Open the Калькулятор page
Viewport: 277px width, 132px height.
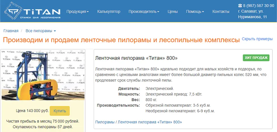tap(109, 12)
